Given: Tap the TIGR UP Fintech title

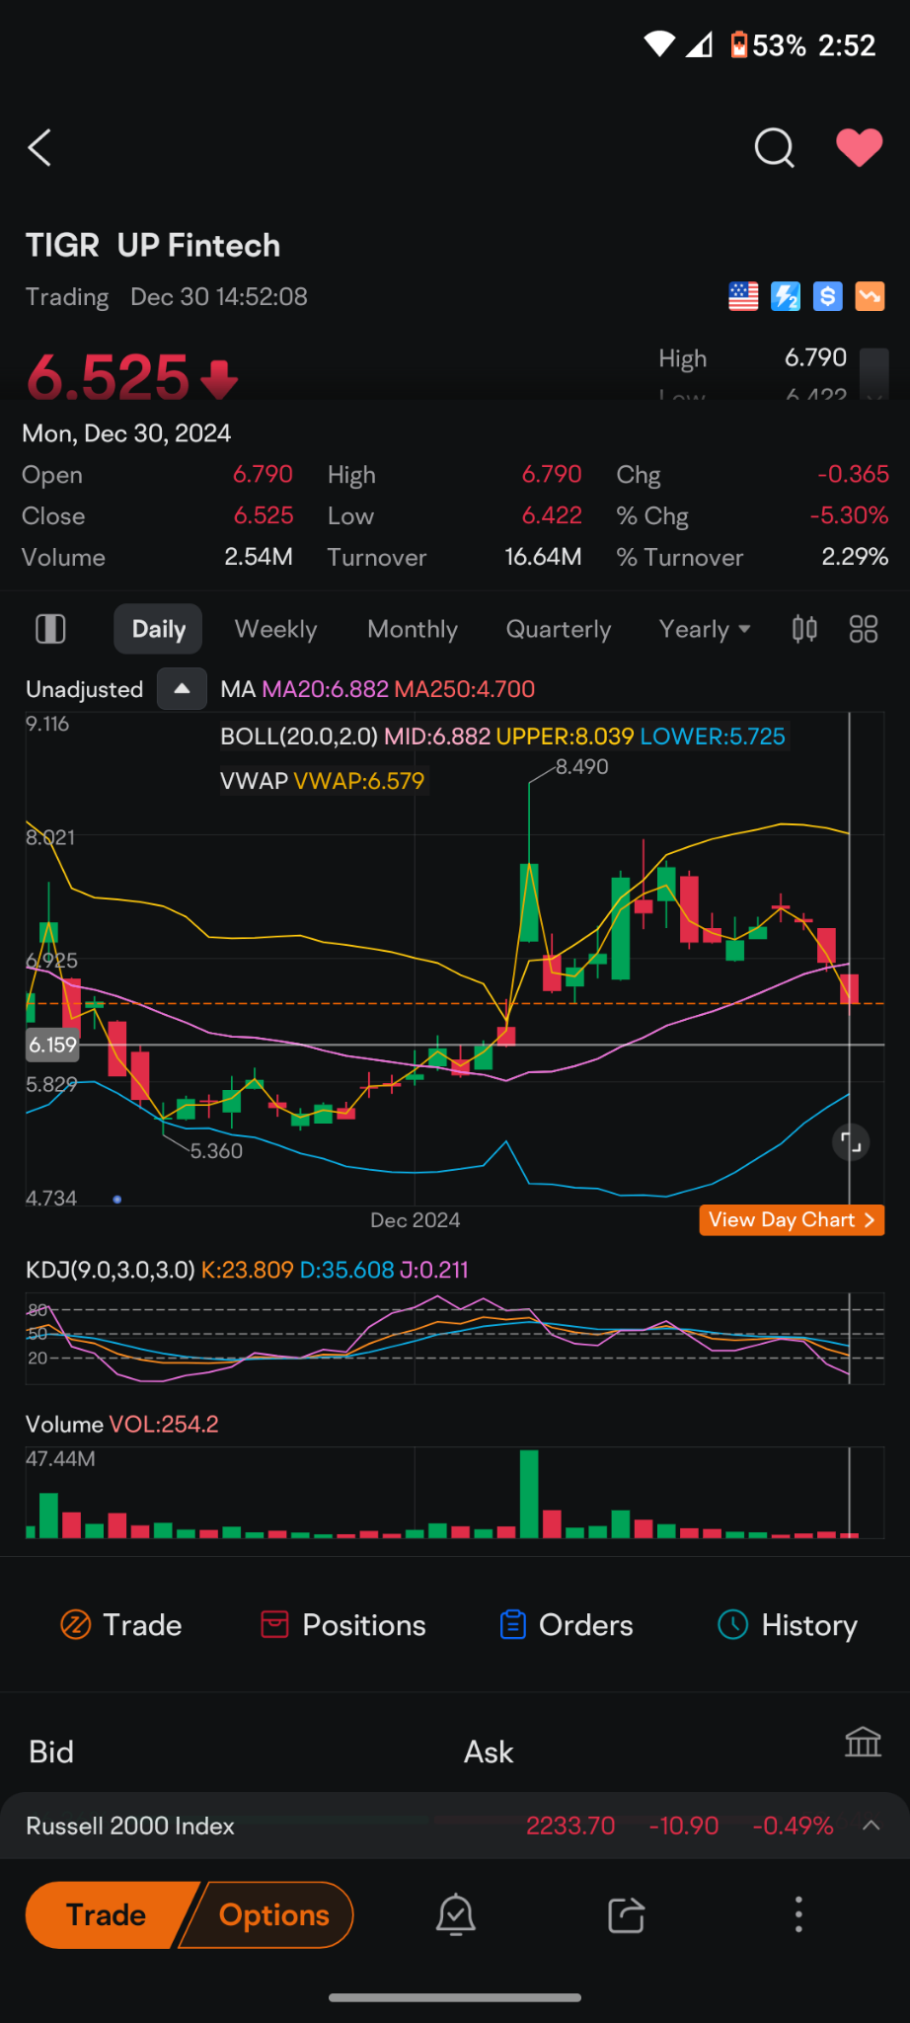Looking at the screenshot, I should 153,245.
